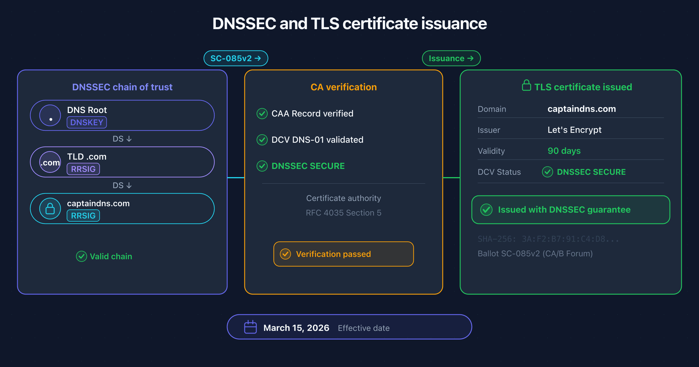Click the DNSKEY badge under DNS Root
Viewport: 699px width, 367px height.
point(87,122)
